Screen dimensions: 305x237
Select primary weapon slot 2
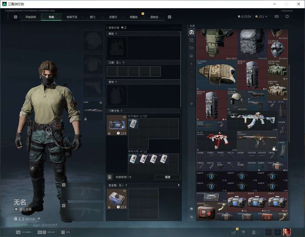(82, 212)
